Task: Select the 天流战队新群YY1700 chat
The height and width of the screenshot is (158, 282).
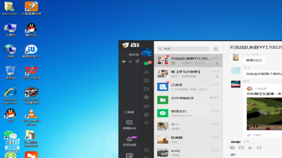Action: pos(188,60)
